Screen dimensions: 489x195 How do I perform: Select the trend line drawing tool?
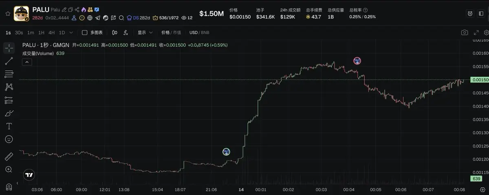pos(9,61)
